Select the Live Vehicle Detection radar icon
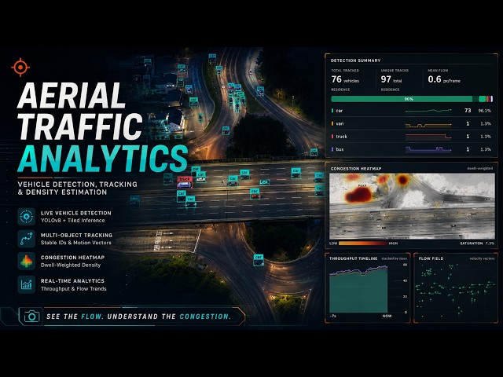The height and width of the screenshot is (377, 503). point(26,217)
